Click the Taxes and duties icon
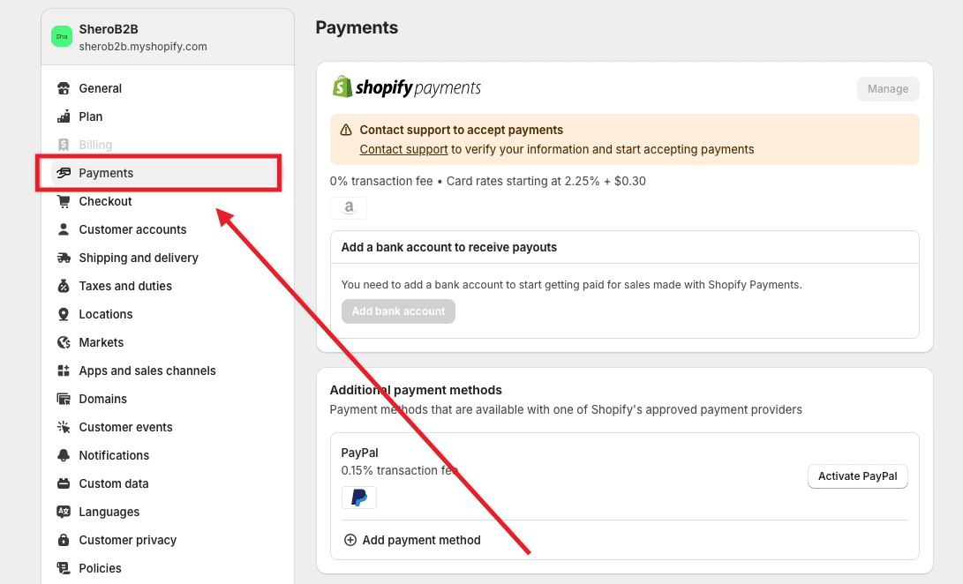The width and height of the screenshot is (963, 584). tap(63, 286)
